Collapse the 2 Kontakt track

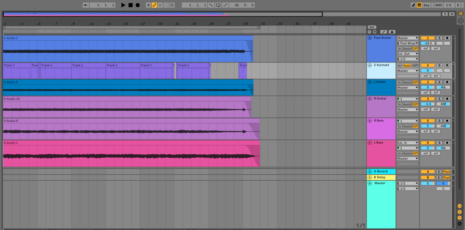[x=370, y=65]
